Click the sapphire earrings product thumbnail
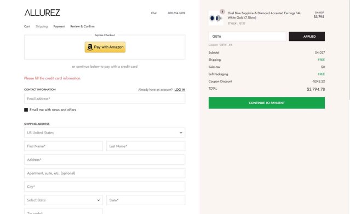Screen dimensions: 350x214 [216, 18]
